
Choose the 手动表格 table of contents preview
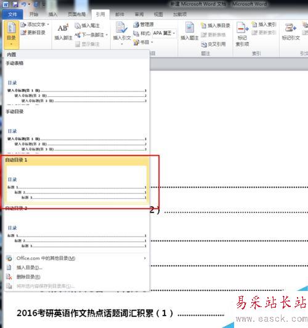coord(77,83)
